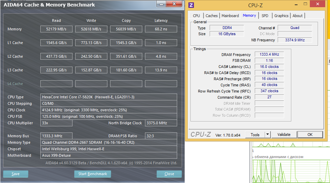
Task: Click North Bridge Clock field 3375.0 MHz
Action: point(161,123)
